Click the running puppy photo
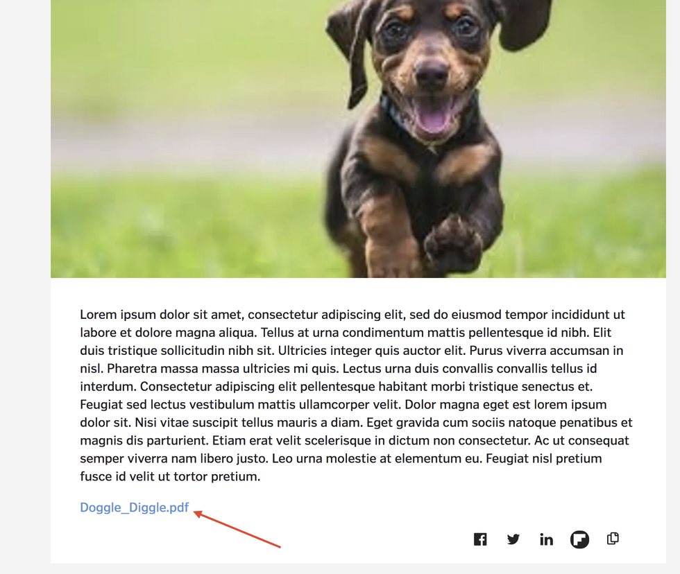Screen dimensions: 680x574 click(358, 139)
